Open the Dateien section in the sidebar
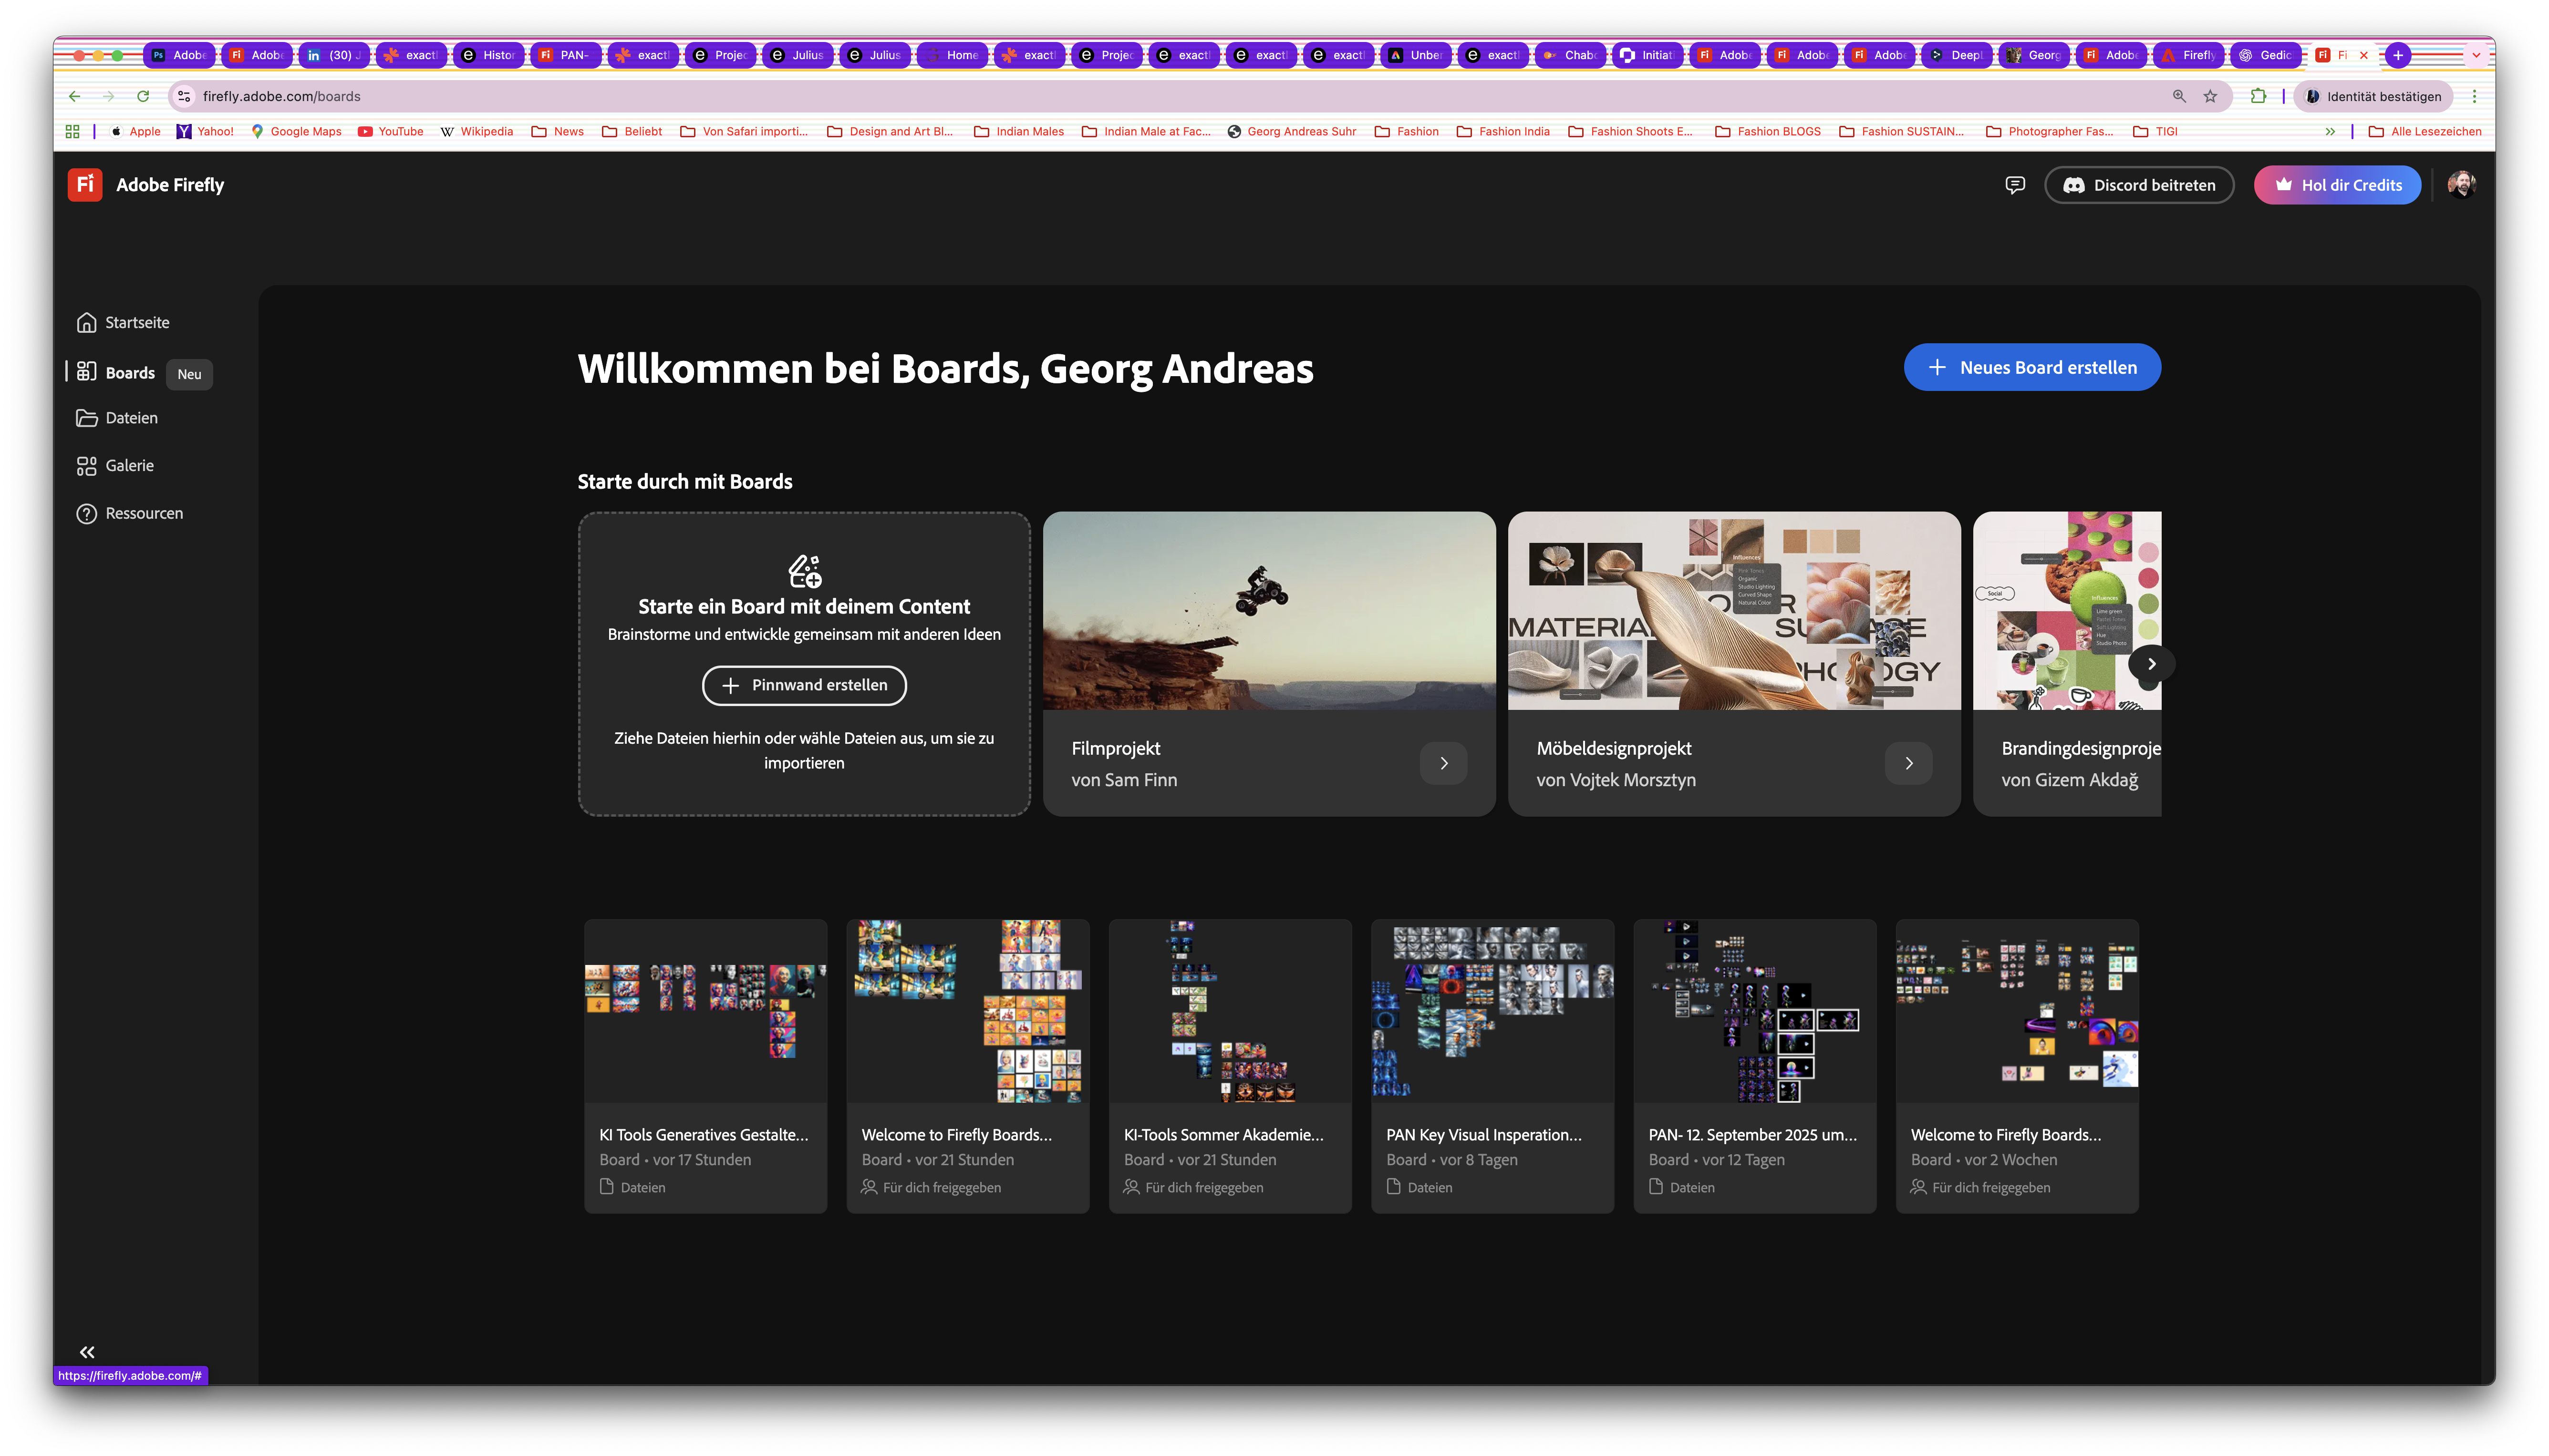 (131, 418)
